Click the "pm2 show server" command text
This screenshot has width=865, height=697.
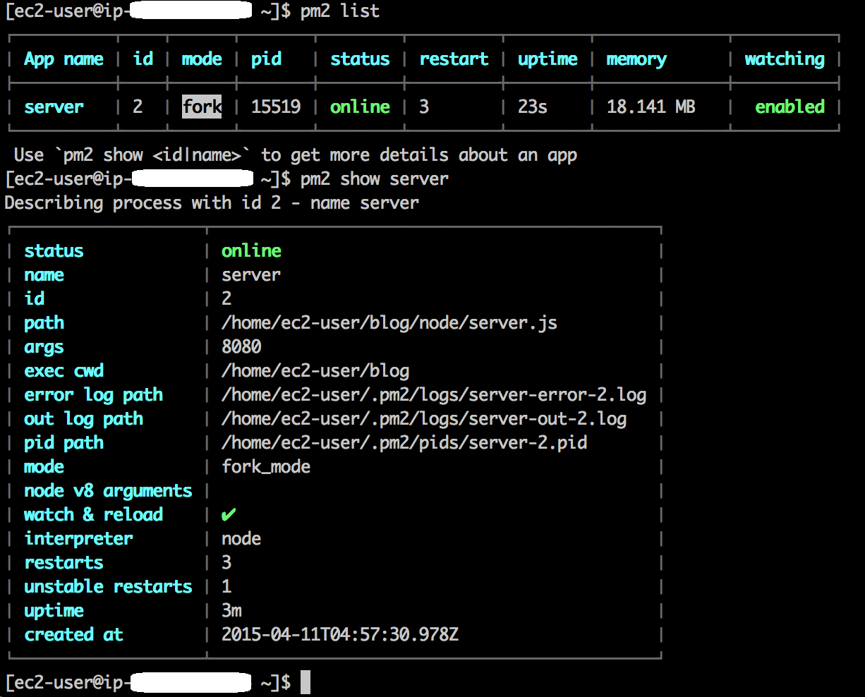pos(374,178)
